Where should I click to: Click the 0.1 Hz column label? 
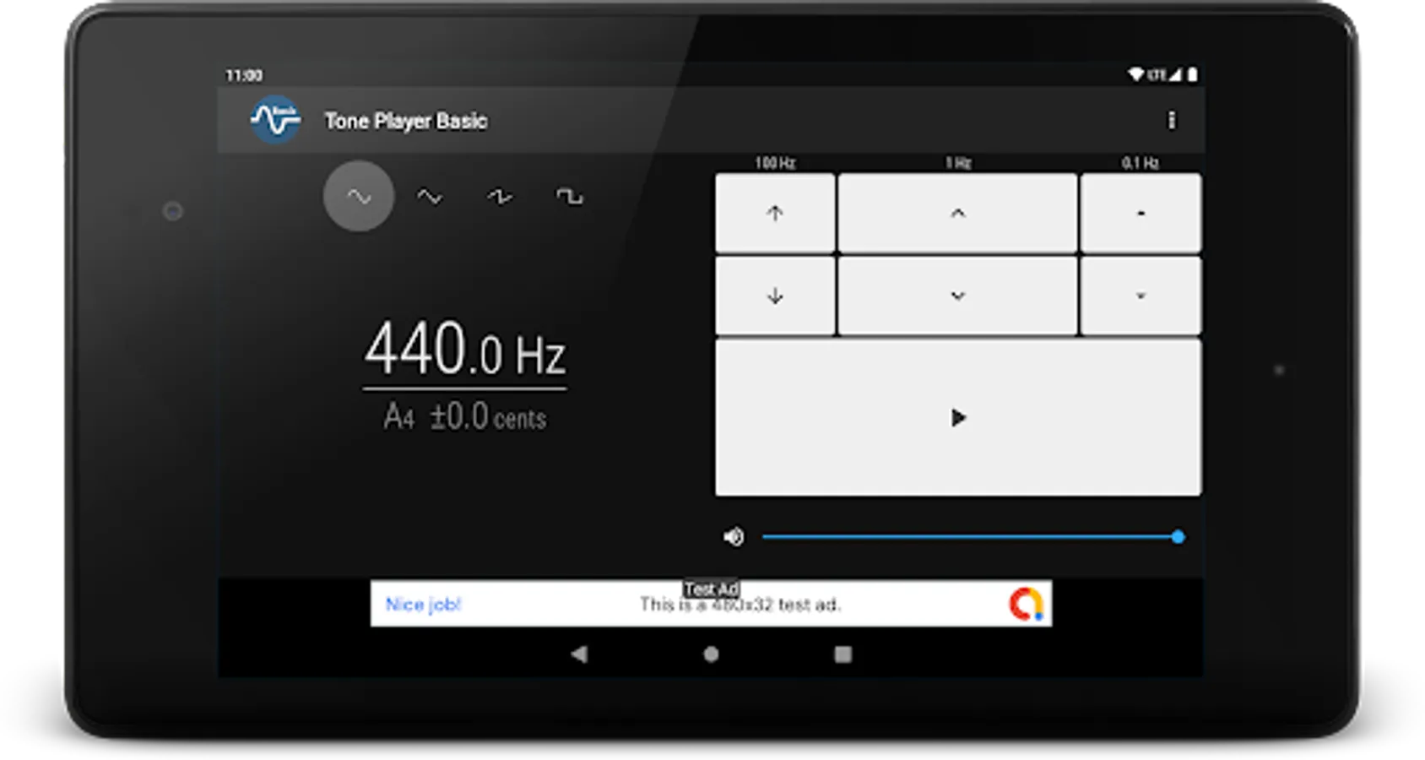pyautogui.click(x=1141, y=162)
